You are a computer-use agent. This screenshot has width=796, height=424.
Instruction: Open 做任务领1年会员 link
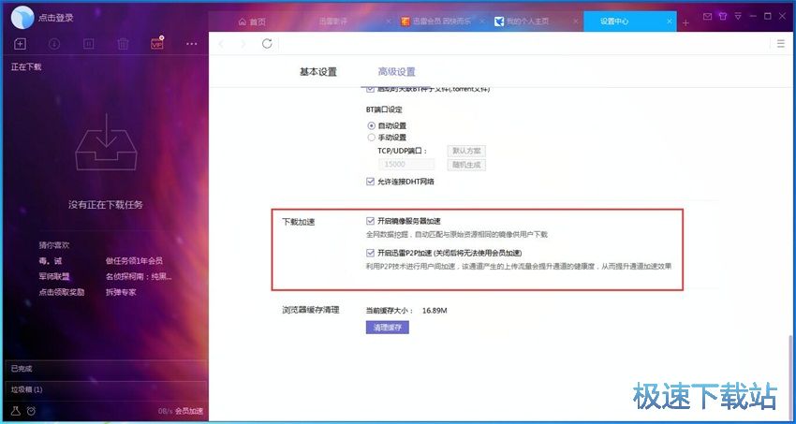pyautogui.click(x=134, y=261)
